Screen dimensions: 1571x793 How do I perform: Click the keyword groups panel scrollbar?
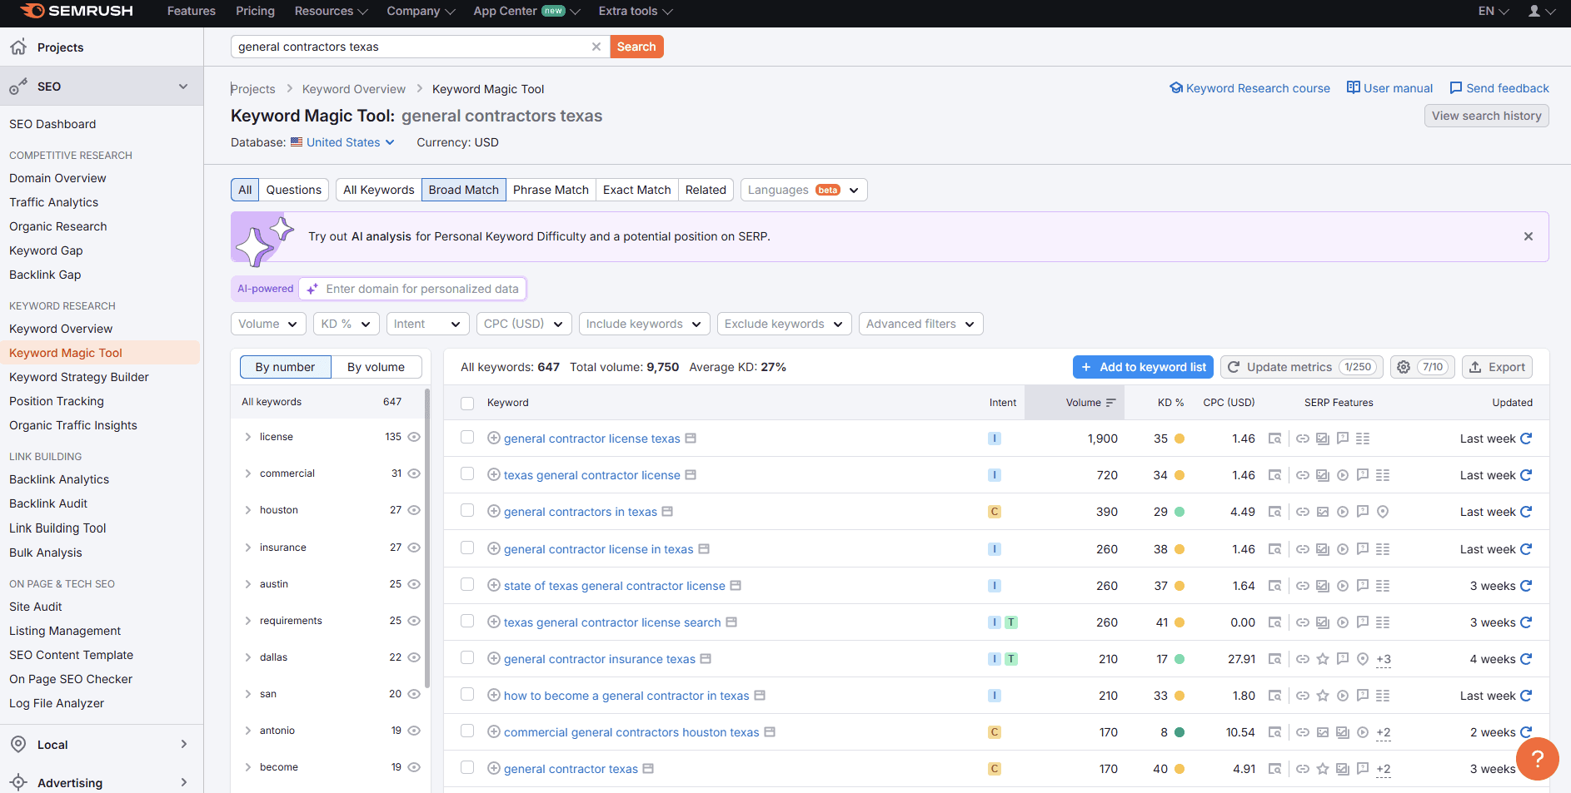(x=427, y=538)
